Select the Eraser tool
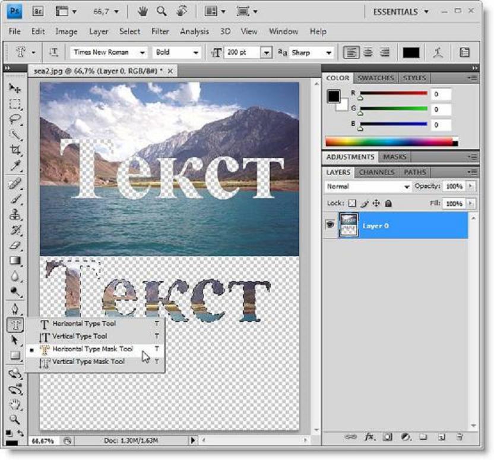Viewport: 494px width, 460px height. (14, 245)
